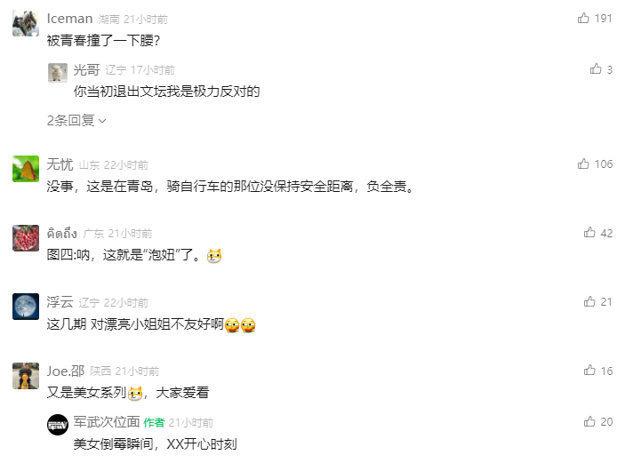Open 军武次位面 author name link
The image size is (625, 463).
(x=107, y=422)
